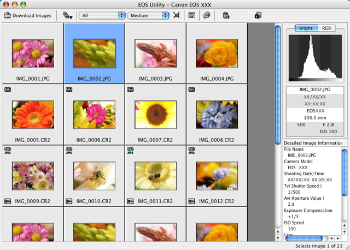Click the RAW badge on IMG_0006.CR2
Screen dimensions: 350x250
[x=69, y=90]
